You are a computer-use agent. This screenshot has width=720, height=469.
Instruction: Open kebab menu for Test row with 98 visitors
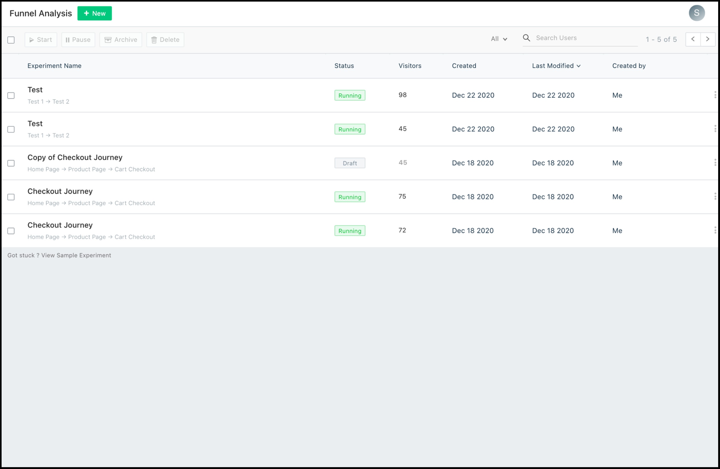coord(715,95)
